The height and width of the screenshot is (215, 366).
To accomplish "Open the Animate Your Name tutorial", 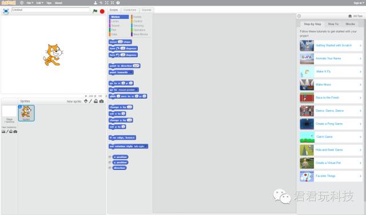I will (331, 58).
